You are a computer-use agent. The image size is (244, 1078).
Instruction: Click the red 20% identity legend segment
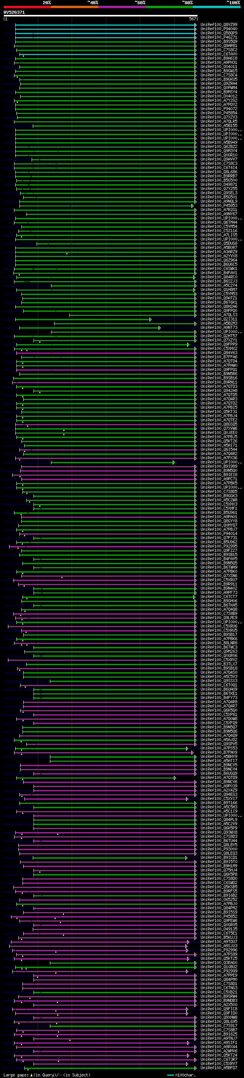click(27, 7)
